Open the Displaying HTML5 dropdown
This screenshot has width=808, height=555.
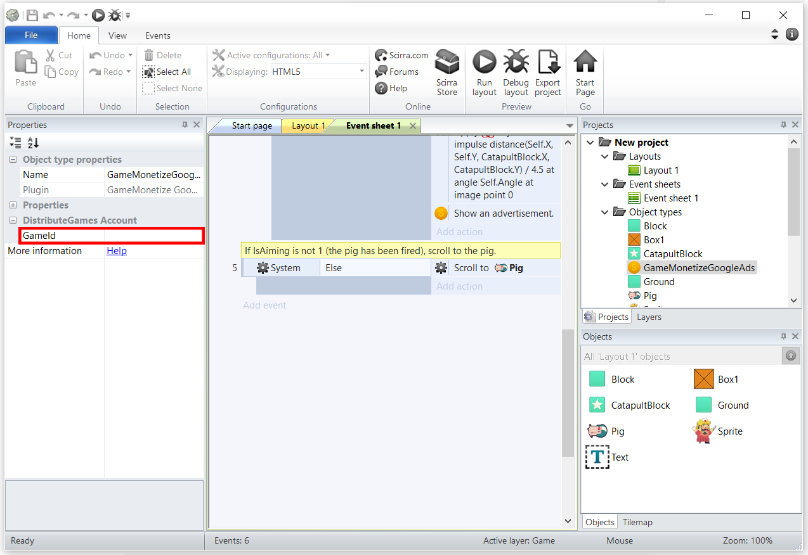point(362,72)
